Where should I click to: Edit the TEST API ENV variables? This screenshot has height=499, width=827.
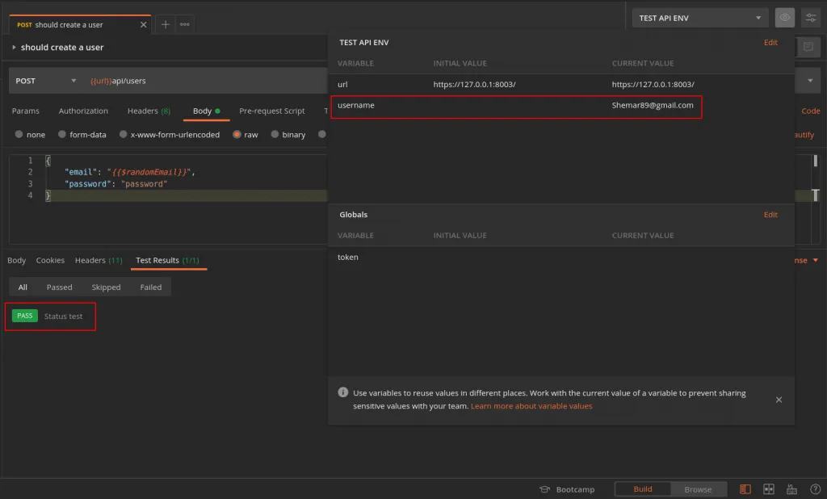coord(770,43)
